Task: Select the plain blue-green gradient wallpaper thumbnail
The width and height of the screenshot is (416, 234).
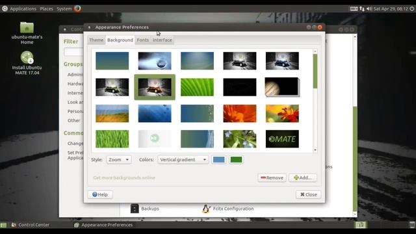Action: tap(112, 60)
